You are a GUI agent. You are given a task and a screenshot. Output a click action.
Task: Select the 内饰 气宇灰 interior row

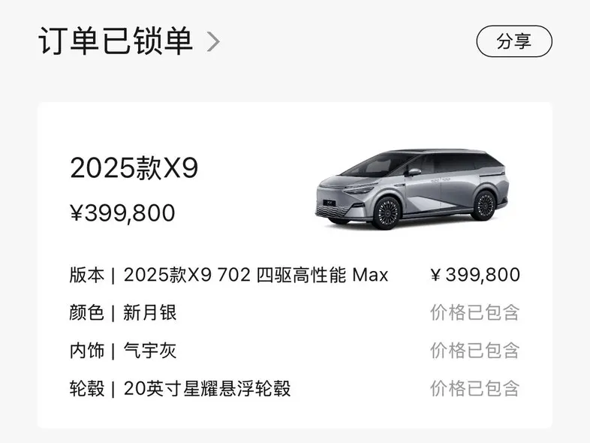294,351
